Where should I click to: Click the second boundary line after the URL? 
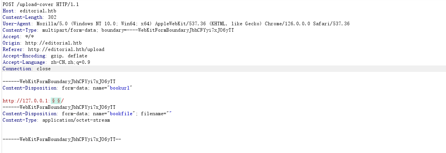pos(59,107)
